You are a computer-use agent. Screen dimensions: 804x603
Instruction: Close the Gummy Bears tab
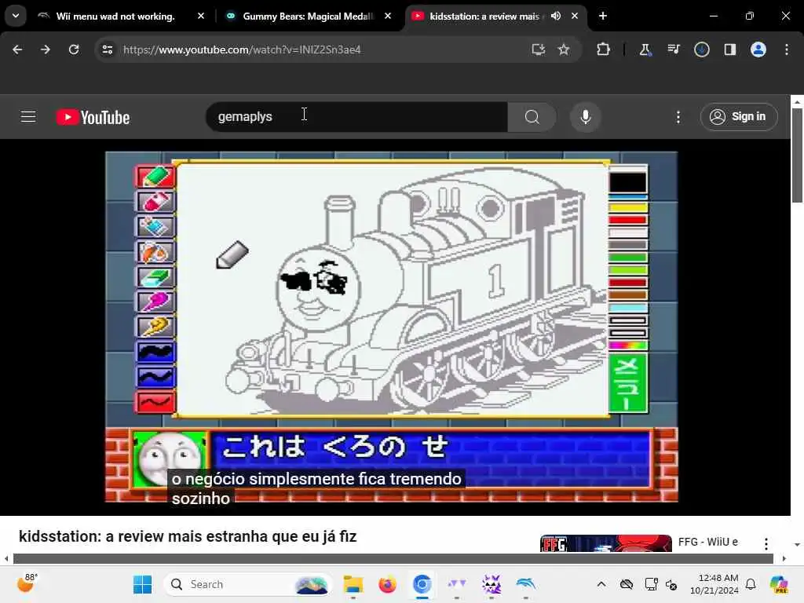(388, 16)
